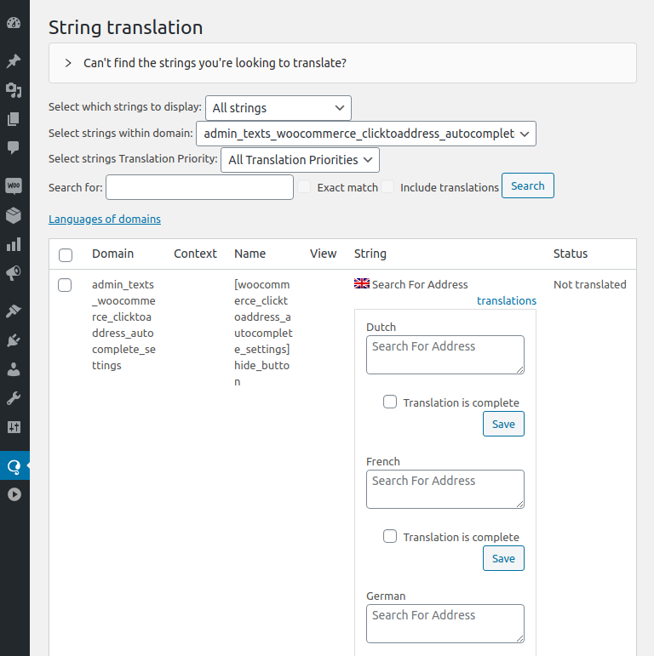Save the Dutch translation
This screenshot has height=656, width=654.
(x=503, y=424)
